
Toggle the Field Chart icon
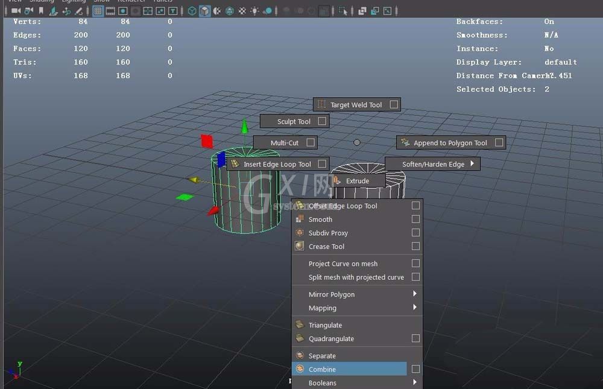pos(148,11)
